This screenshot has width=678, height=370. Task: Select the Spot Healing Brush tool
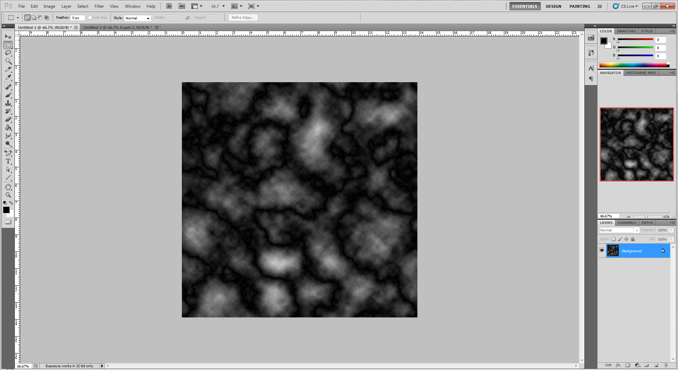(8, 87)
